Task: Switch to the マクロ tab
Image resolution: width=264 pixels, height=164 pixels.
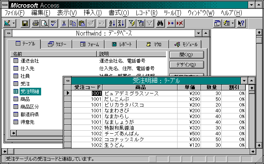Action: [153, 44]
